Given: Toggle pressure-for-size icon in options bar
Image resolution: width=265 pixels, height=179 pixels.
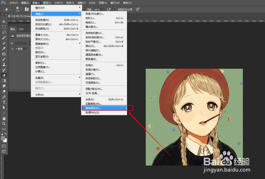Looking at the screenshot, I should (x=138, y=9).
